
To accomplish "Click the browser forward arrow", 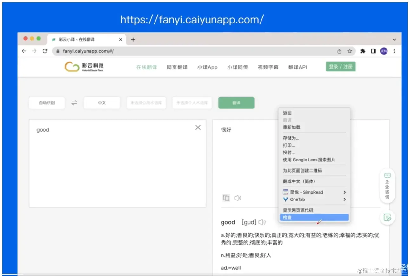I will [34, 51].
